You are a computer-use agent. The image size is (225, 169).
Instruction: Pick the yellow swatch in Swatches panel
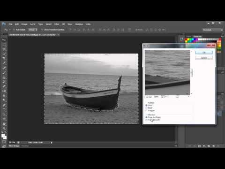tap(188, 39)
